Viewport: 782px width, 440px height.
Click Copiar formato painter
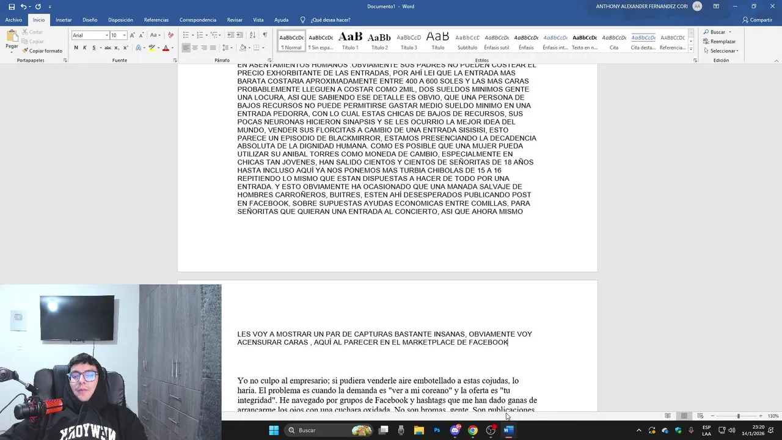(x=42, y=51)
